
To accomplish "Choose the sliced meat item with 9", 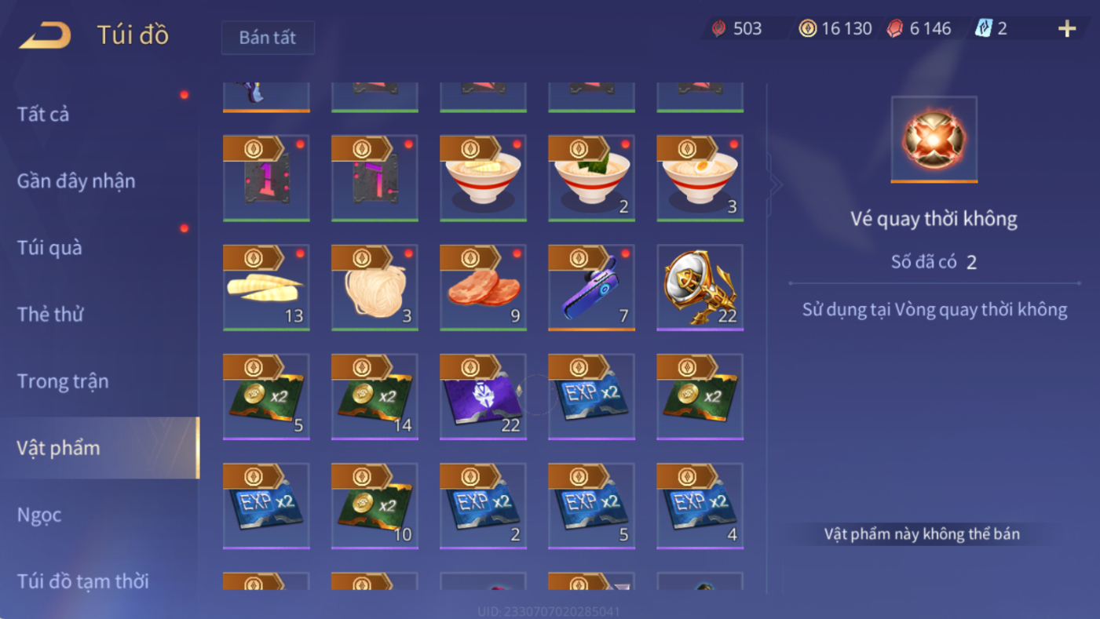I will coord(483,287).
